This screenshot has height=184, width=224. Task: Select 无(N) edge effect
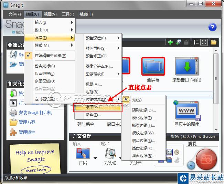[x=143, y=100]
